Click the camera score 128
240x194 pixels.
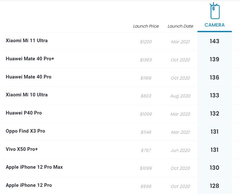[214, 186]
